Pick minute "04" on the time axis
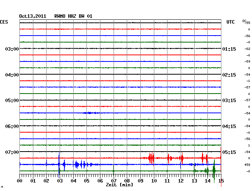The width and height of the screenshot is (252, 191). (x=73, y=181)
